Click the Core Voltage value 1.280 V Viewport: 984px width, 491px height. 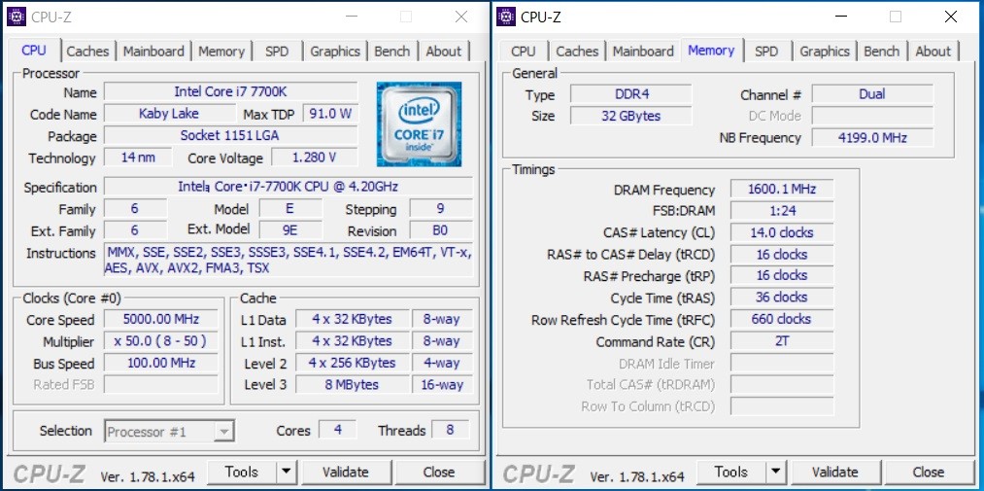pos(315,157)
